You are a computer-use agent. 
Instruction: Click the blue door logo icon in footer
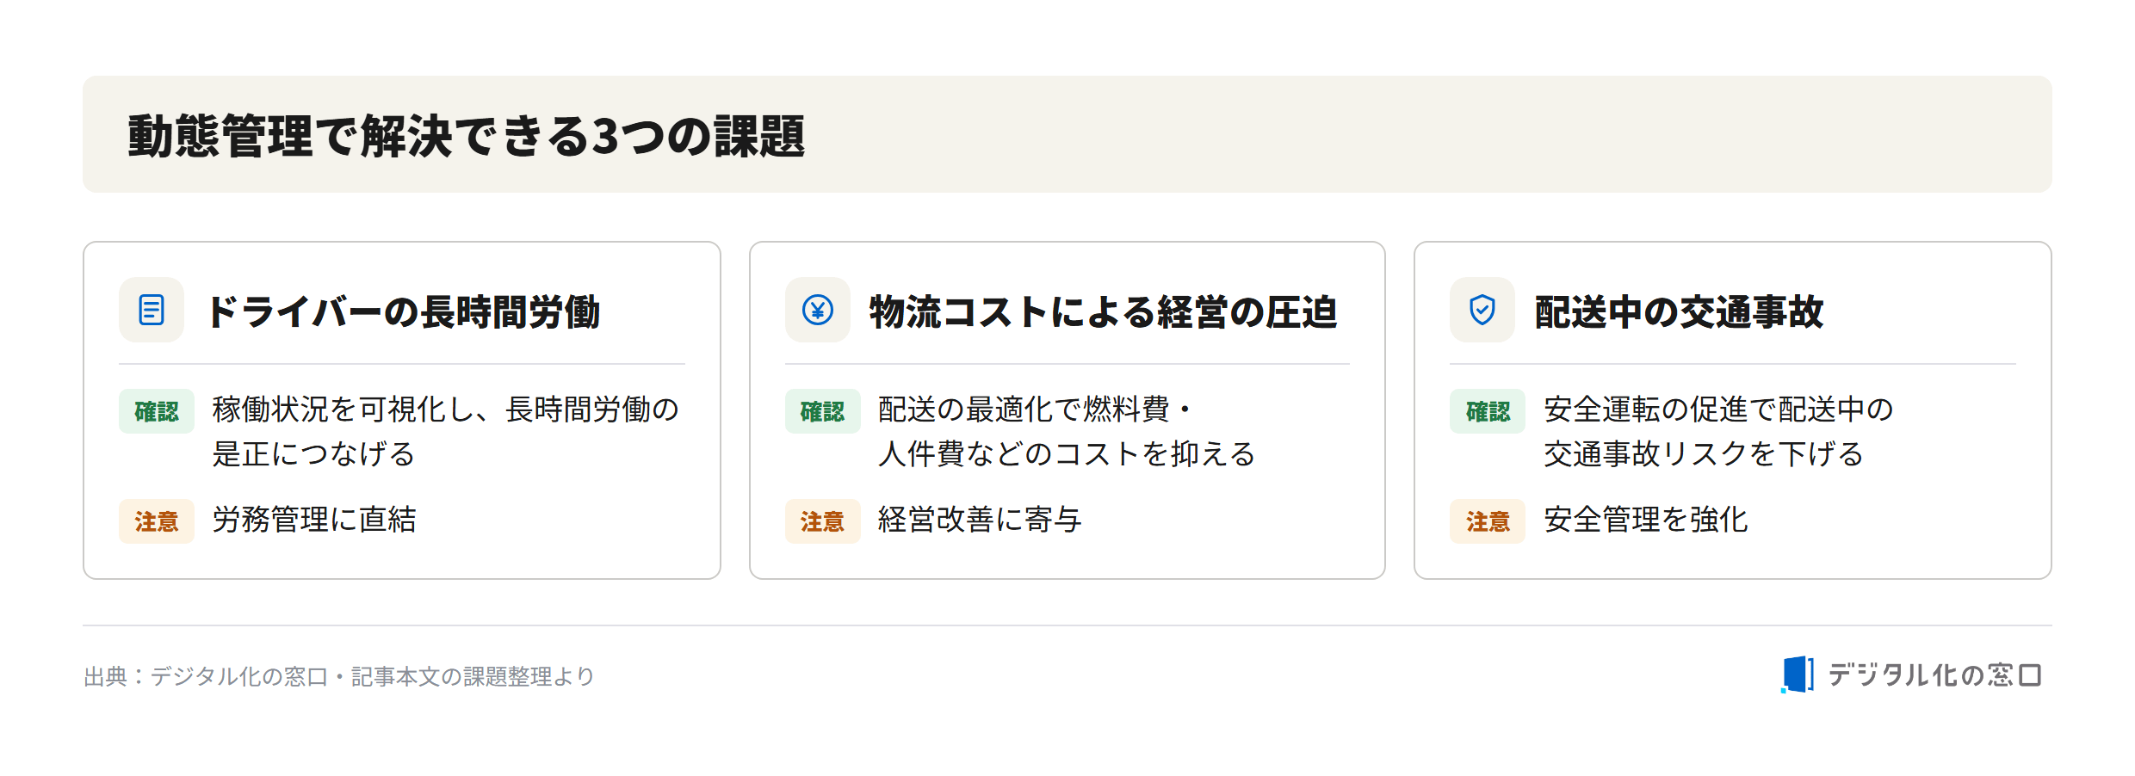pyautogui.click(x=1798, y=674)
